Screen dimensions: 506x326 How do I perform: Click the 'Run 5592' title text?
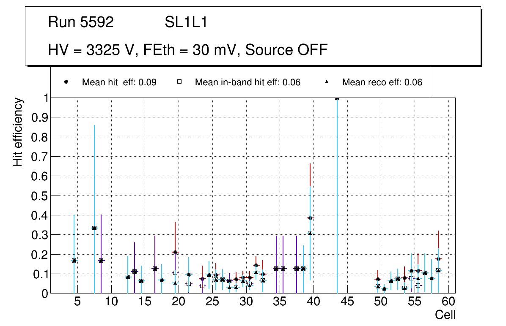(x=81, y=22)
